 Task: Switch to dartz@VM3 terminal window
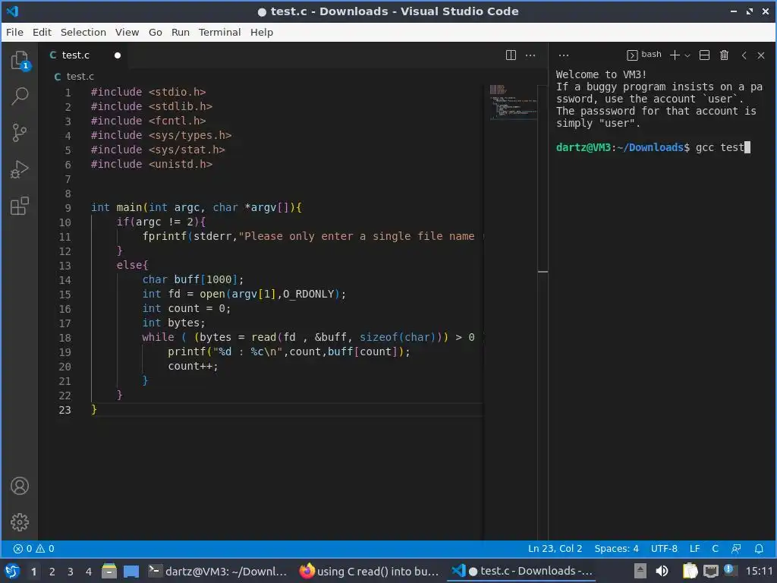click(218, 571)
